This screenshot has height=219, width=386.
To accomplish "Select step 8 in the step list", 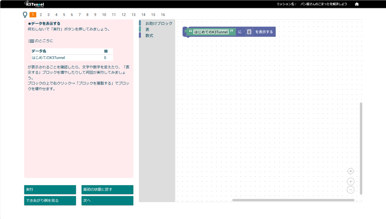I will [x=87, y=15].
